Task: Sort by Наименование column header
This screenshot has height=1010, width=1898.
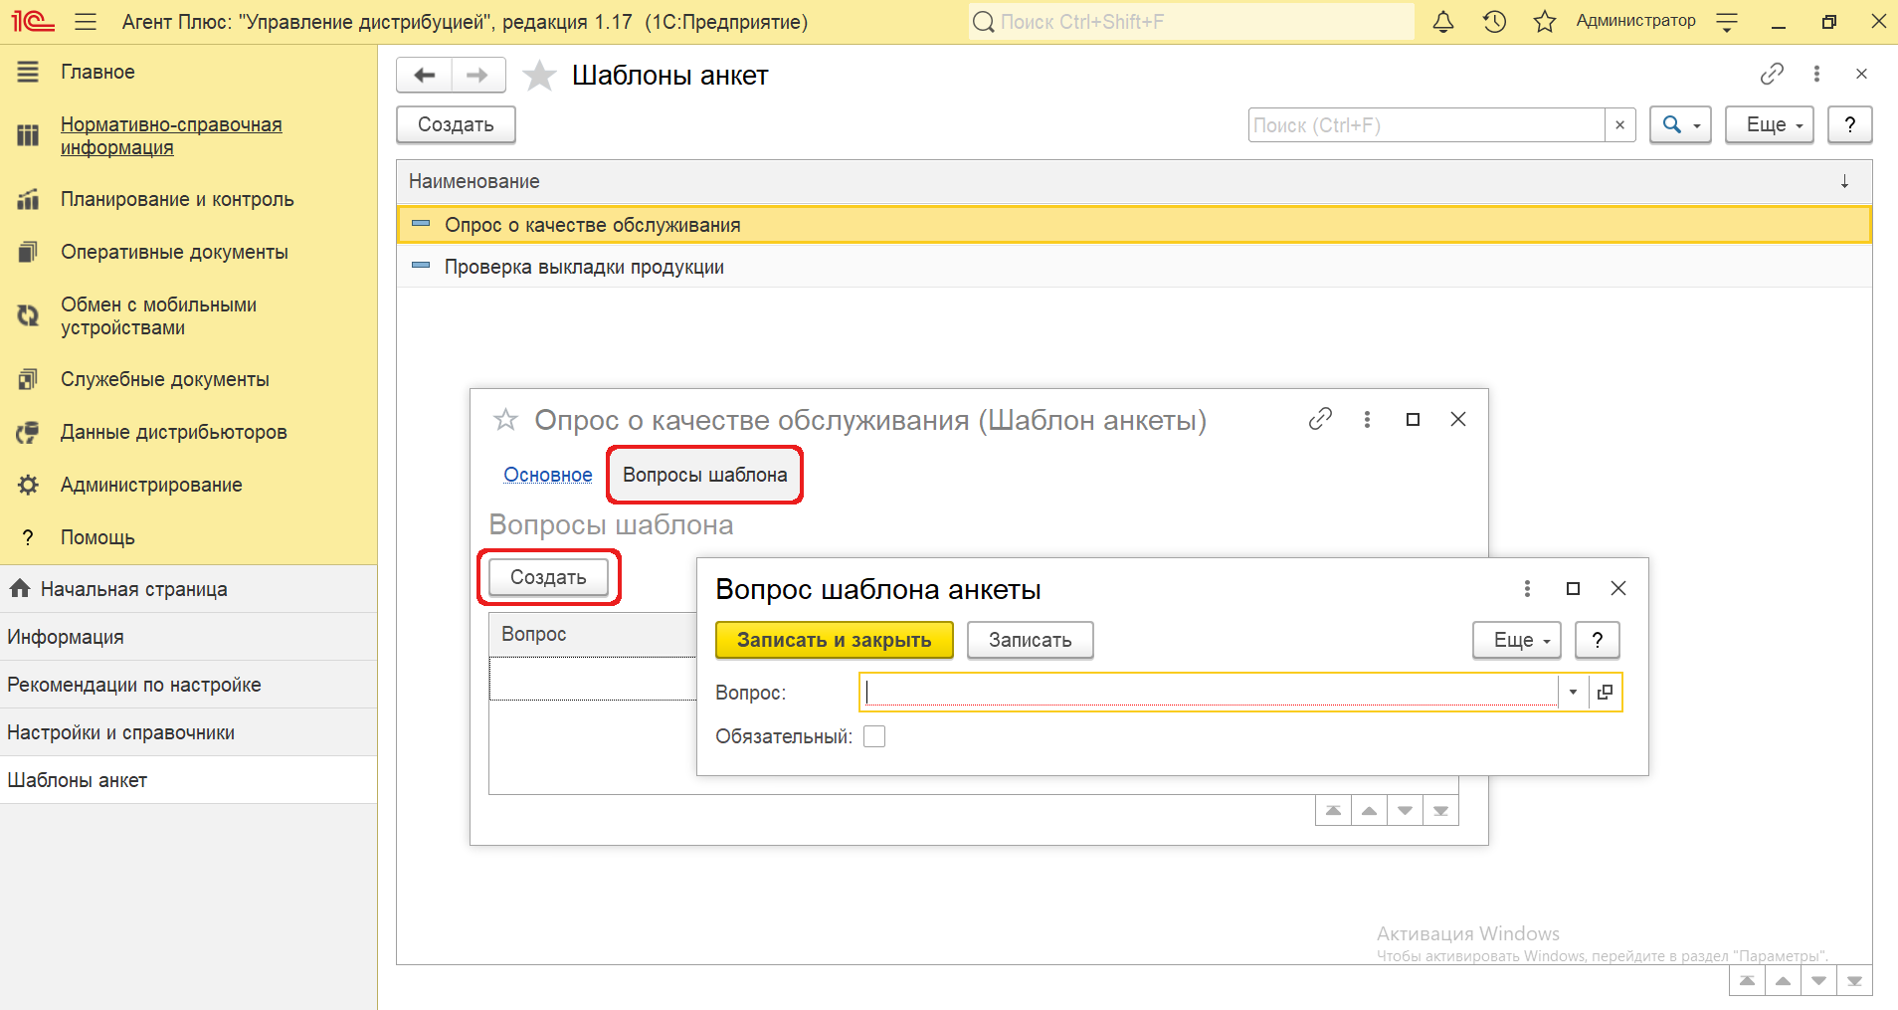Action: tap(1134, 181)
